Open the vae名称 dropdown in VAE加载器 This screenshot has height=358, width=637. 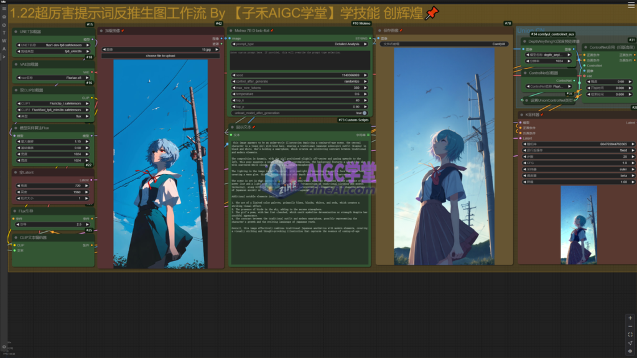[53, 78]
